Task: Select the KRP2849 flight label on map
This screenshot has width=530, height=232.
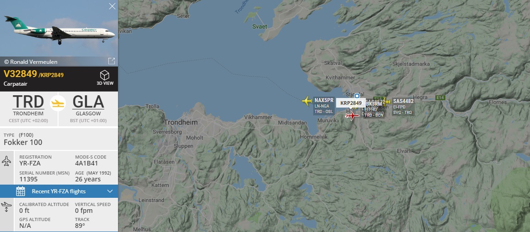Action: tap(351, 103)
